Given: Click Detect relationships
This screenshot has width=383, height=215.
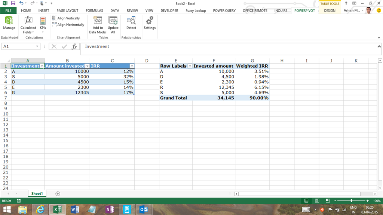Looking at the screenshot, I should point(131,23).
